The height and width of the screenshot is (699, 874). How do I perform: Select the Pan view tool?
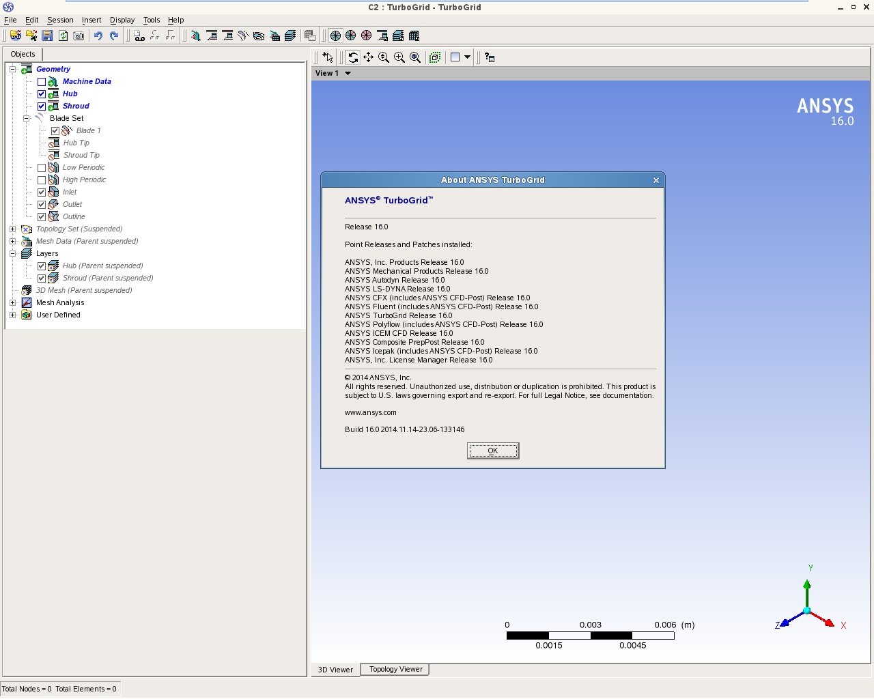[368, 57]
